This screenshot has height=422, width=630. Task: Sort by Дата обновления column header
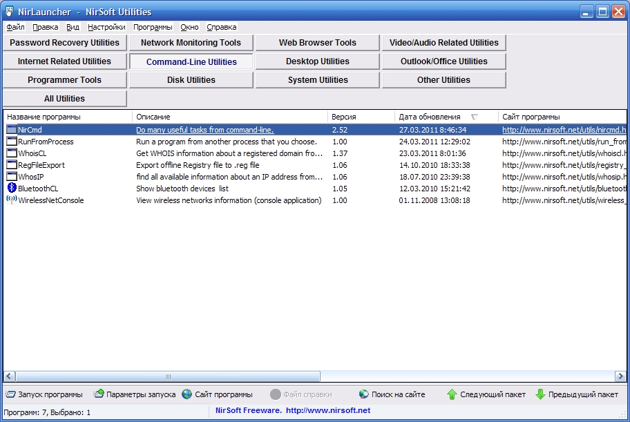pyautogui.click(x=446, y=117)
